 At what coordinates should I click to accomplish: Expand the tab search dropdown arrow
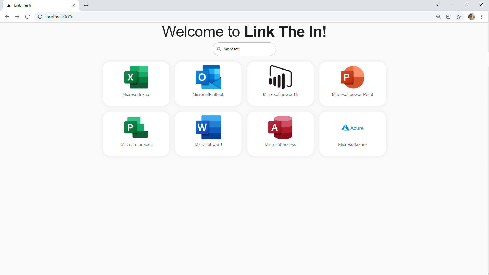pyautogui.click(x=438, y=5)
